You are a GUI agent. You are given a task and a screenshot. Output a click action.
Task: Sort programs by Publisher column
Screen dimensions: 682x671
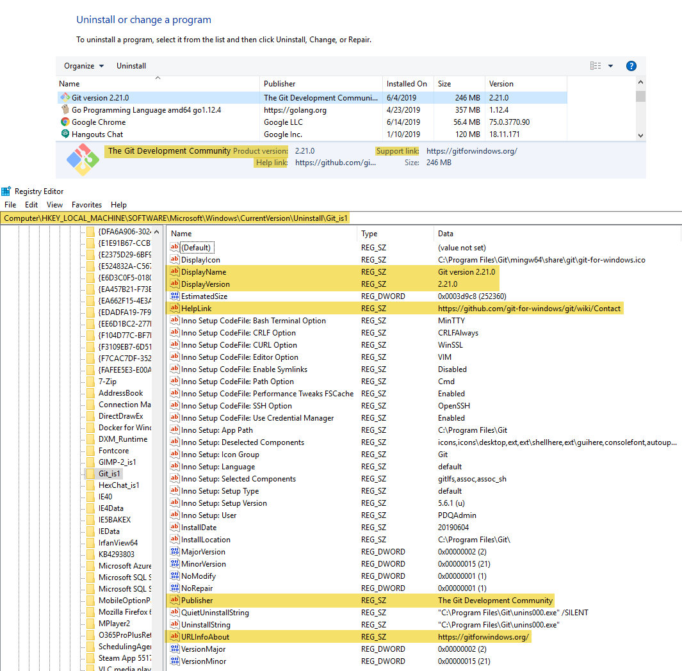point(321,83)
